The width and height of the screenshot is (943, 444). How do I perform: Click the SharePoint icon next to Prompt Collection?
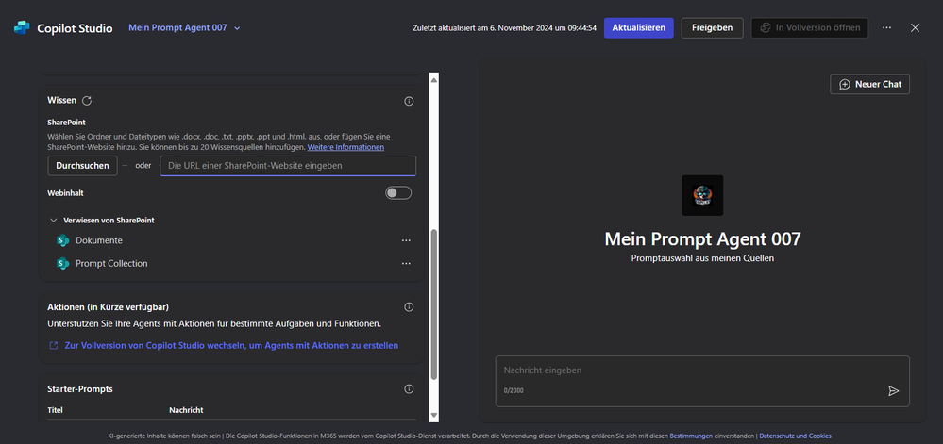coord(62,263)
